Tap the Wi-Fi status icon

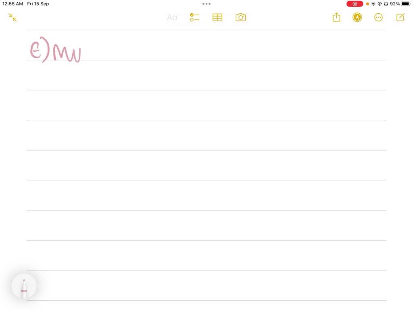click(x=373, y=4)
